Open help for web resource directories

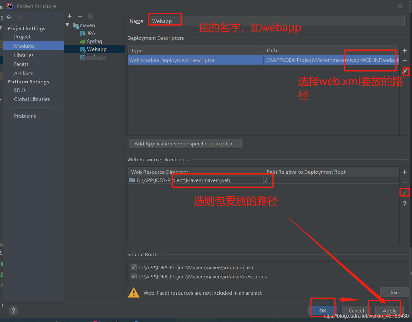pos(405,203)
